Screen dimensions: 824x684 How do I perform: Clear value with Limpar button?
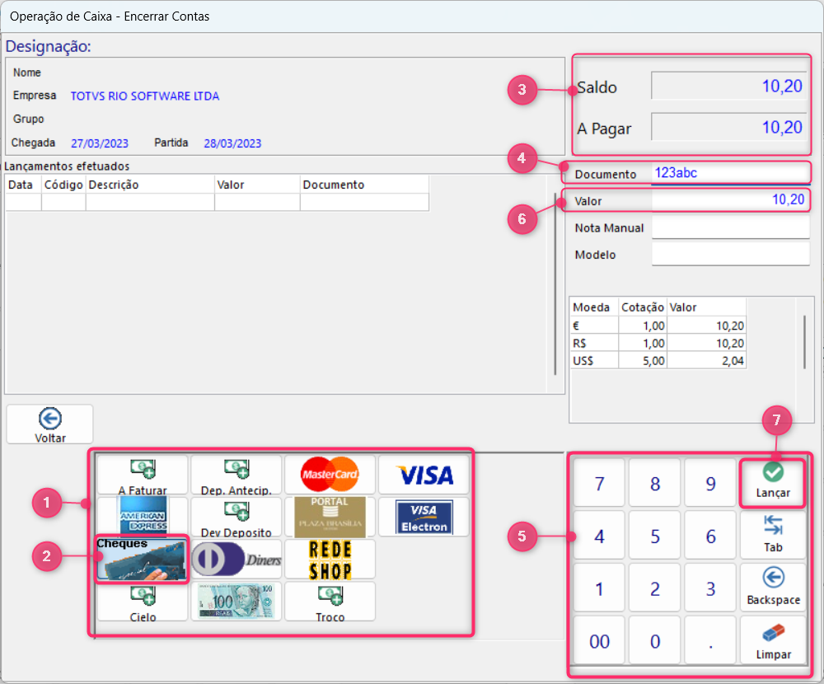(773, 639)
